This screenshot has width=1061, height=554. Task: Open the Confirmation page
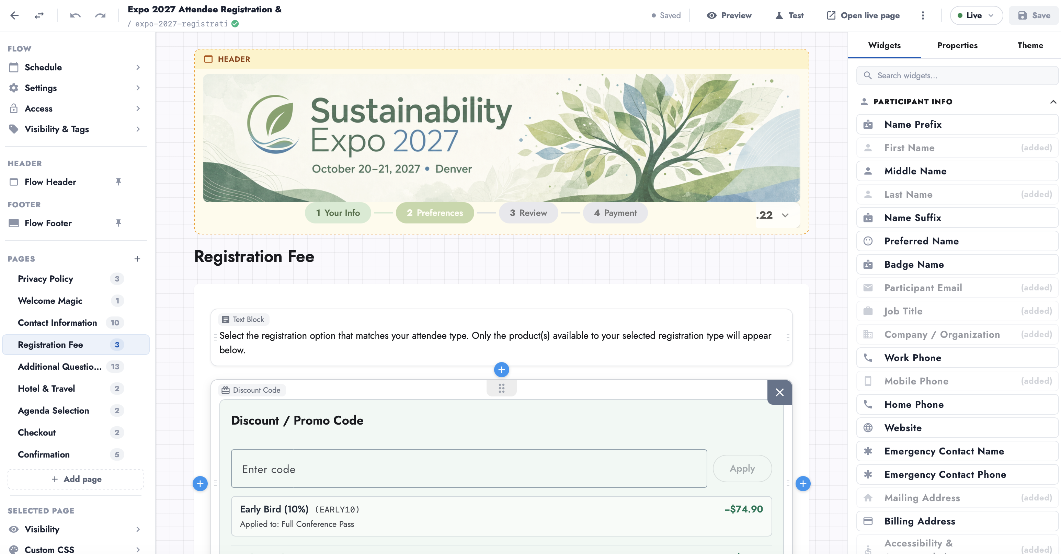coord(76,454)
